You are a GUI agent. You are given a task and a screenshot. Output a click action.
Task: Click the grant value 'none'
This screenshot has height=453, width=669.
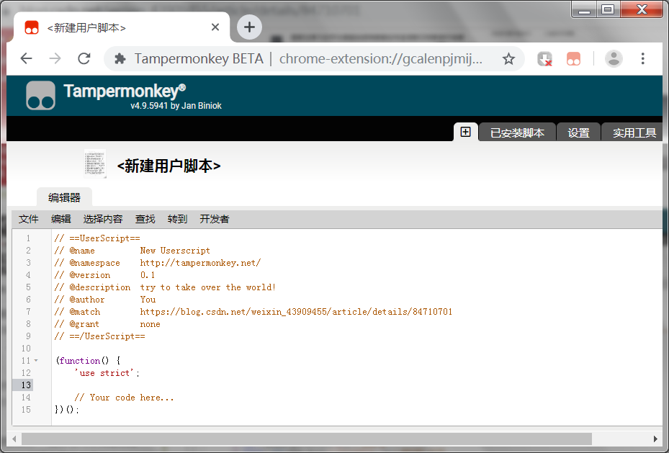[151, 324]
